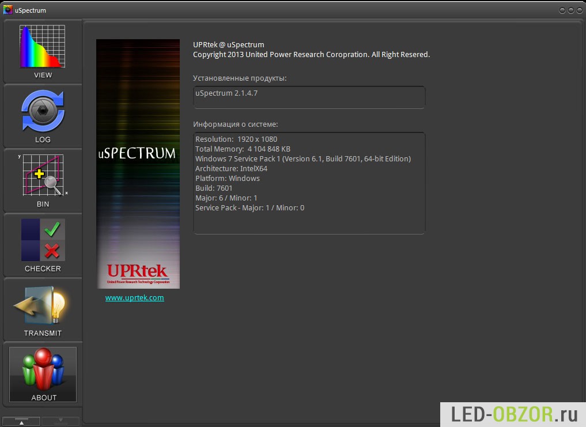Click the copyright 2013 United Power text
Viewport: 586px width, 427px height.
311,55
